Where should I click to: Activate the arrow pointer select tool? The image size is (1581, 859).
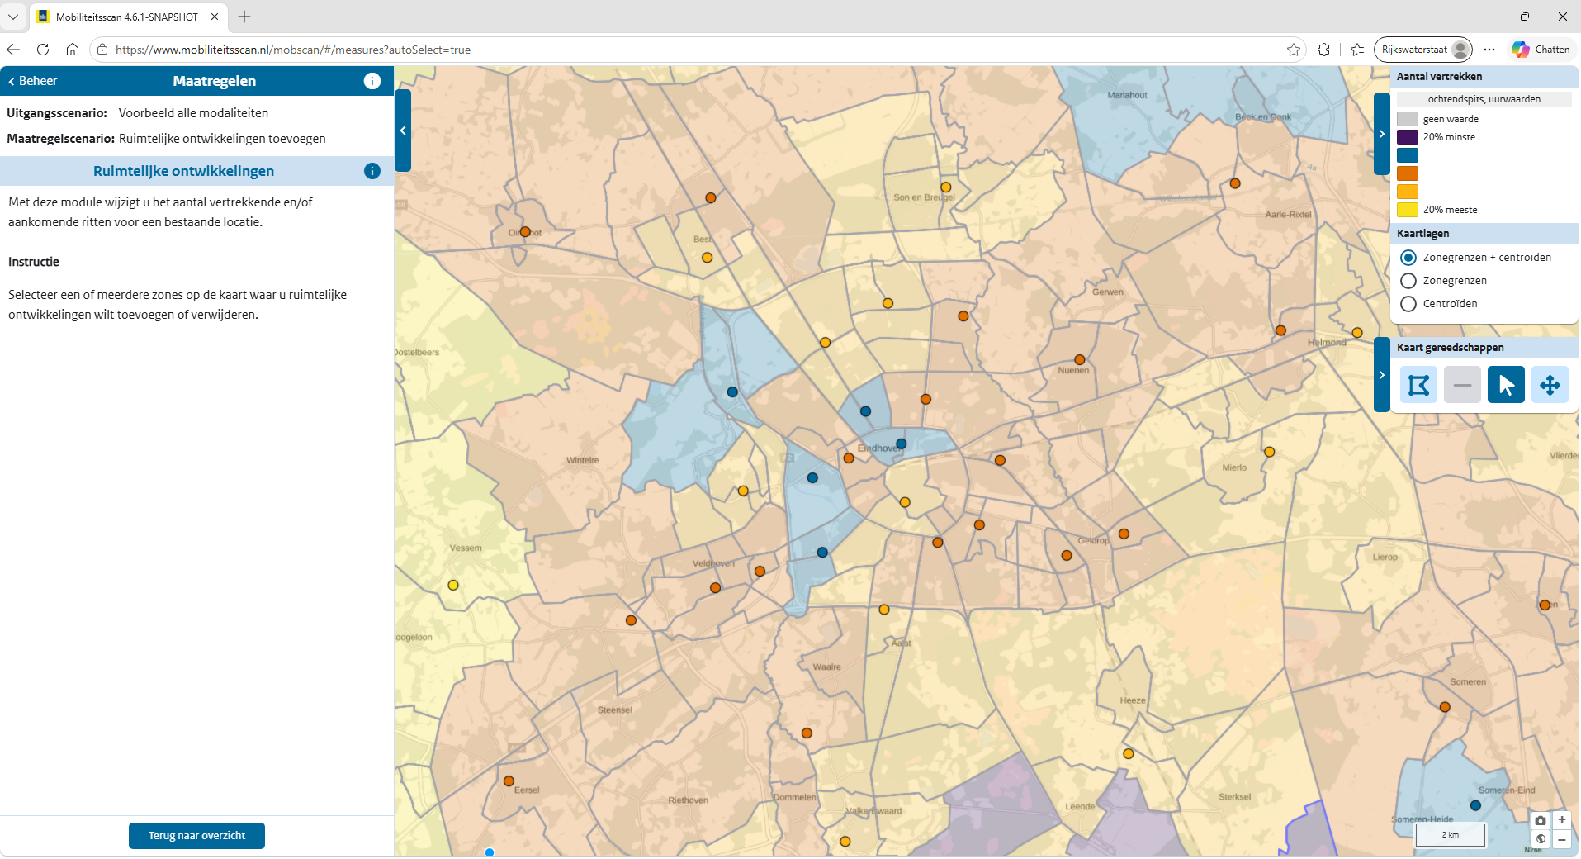(x=1506, y=385)
